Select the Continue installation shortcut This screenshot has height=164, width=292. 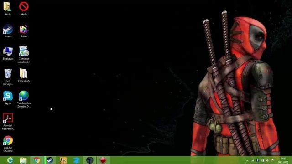pyautogui.click(x=24, y=55)
